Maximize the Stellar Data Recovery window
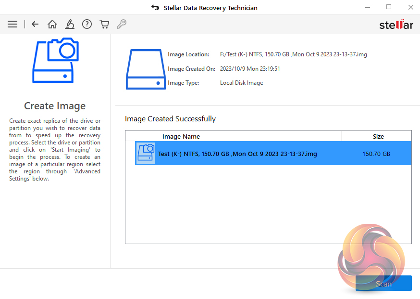The image size is (420, 299). click(x=389, y=7)
